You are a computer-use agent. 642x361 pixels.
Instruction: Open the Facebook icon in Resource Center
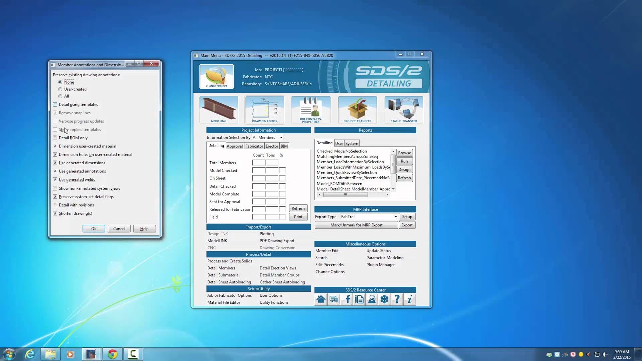[x=347, y=299]
